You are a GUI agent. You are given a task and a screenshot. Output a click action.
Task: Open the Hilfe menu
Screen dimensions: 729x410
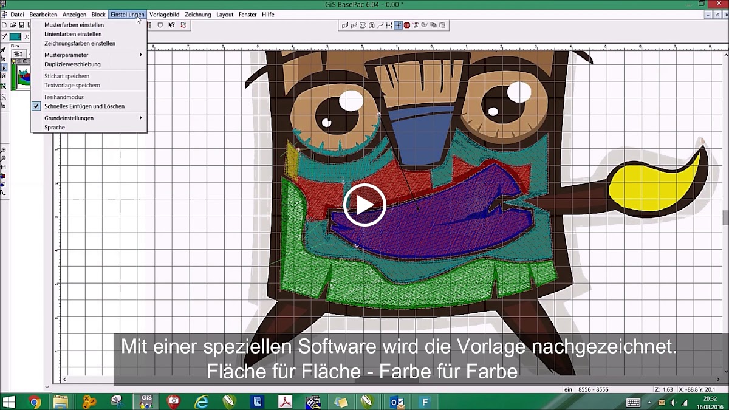click(x=268, y=15)
